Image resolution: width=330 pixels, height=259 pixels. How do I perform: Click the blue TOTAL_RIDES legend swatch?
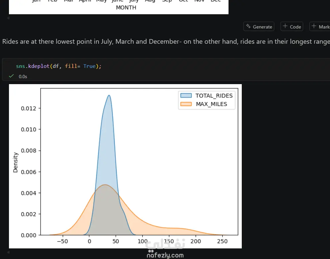(x=186, y=96)
